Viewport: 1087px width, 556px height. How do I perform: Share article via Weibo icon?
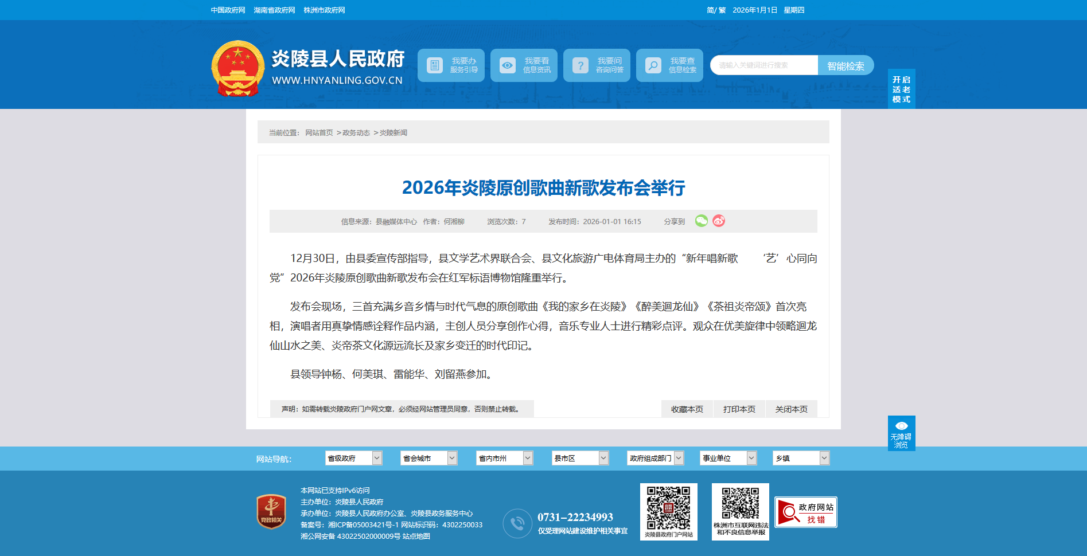pyautogui.click(x=719, y=221)
